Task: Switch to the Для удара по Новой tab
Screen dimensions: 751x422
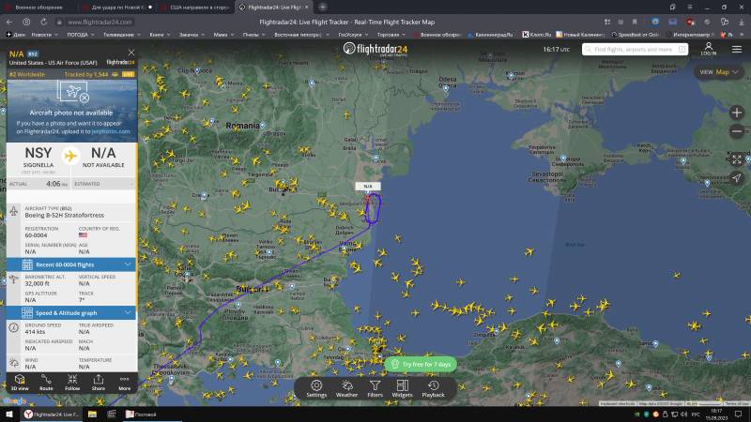Action: 118,8
